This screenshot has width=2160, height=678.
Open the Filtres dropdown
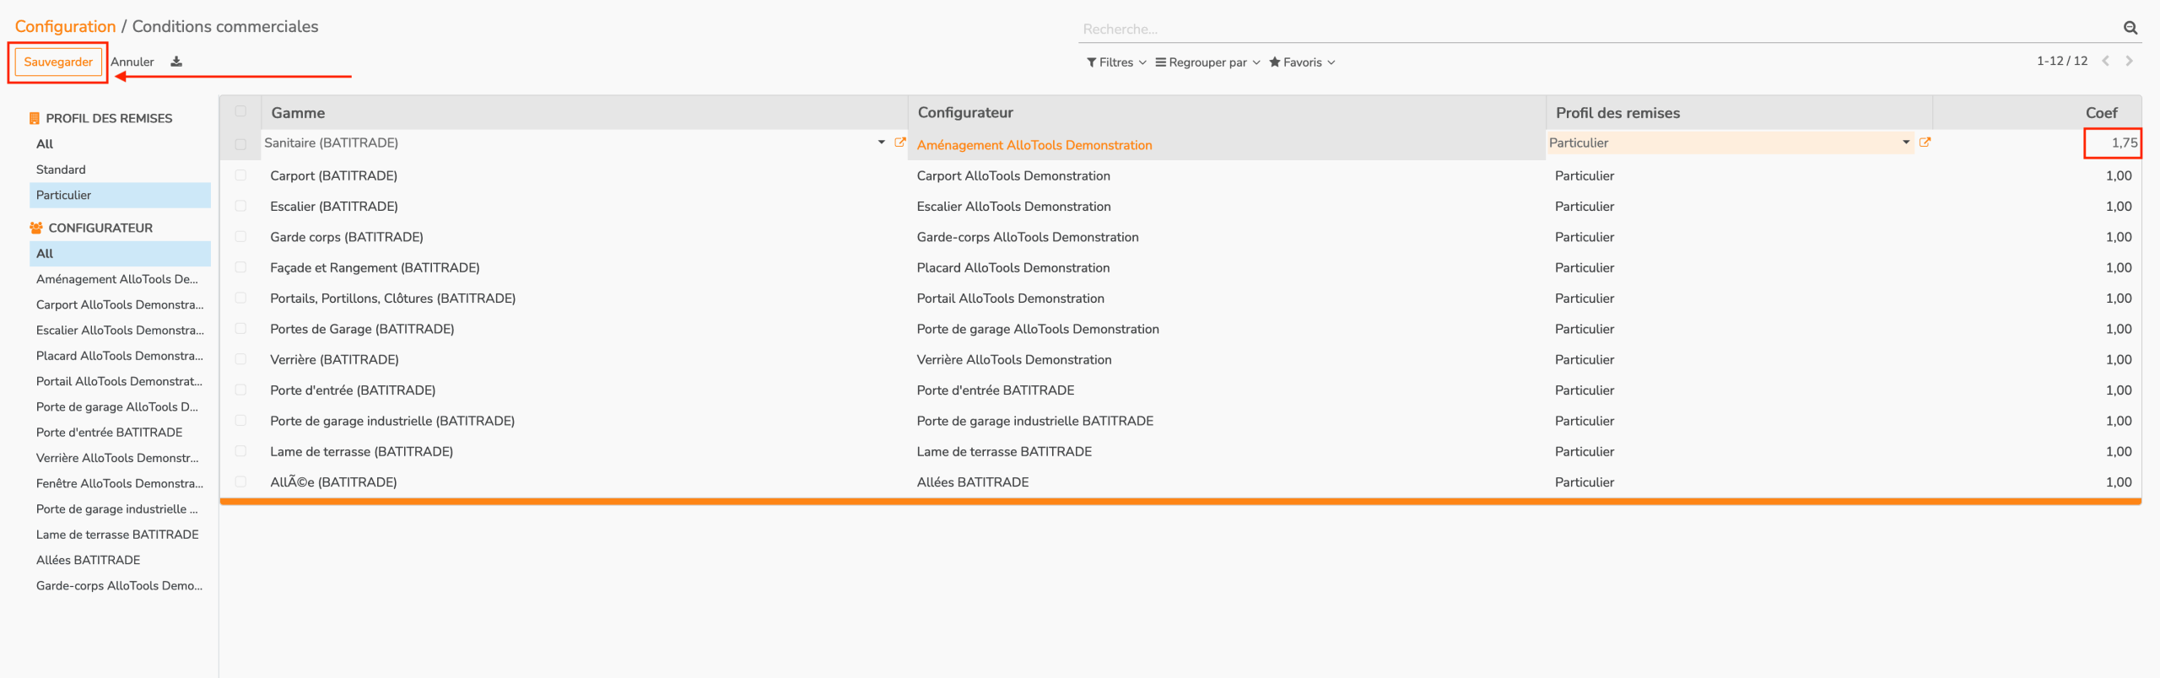[1115, 62]
